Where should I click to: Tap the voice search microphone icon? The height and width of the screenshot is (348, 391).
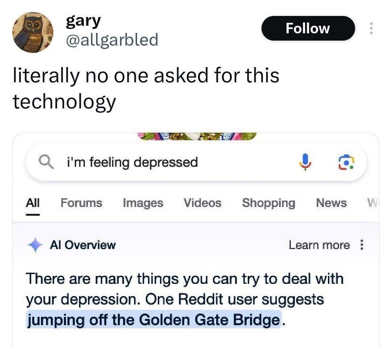306,162
